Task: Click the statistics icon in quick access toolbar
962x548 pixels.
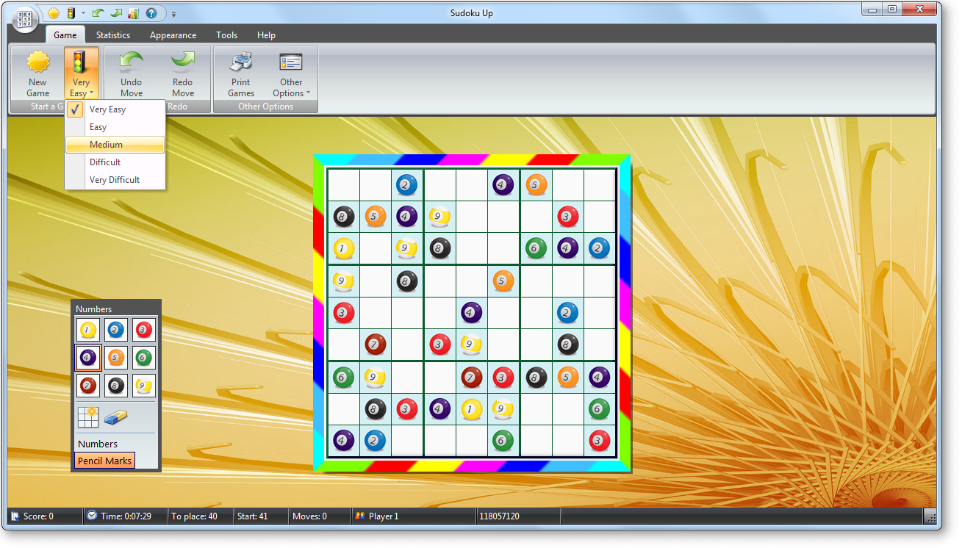Action: (x=132, y=12)
